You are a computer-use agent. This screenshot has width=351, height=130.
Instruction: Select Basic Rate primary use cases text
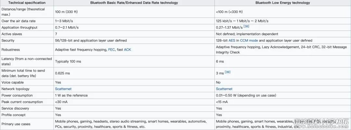click(x=131, y=124)
